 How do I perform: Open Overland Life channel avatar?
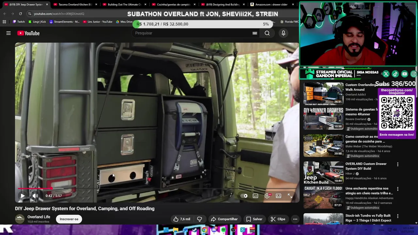20,219
